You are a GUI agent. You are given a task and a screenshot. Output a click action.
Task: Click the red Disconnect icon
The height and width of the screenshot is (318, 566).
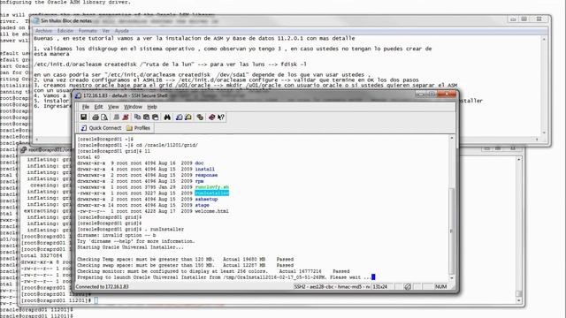126,117
